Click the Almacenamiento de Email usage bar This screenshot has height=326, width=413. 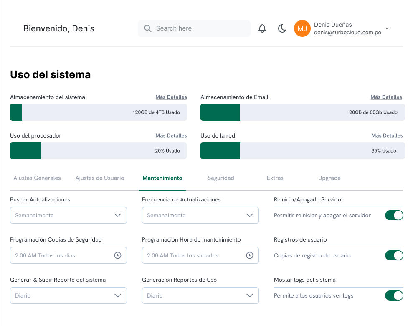(302, 112)
